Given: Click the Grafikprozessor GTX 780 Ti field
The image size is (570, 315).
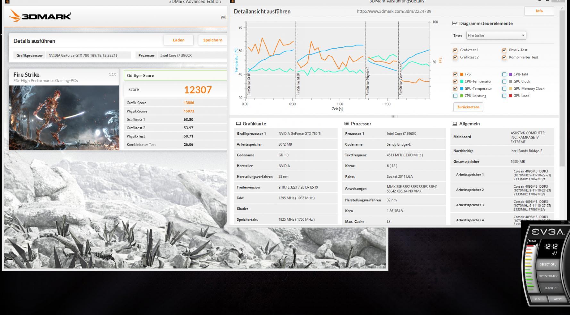Looking at the screenshot, I should (88, 55).
